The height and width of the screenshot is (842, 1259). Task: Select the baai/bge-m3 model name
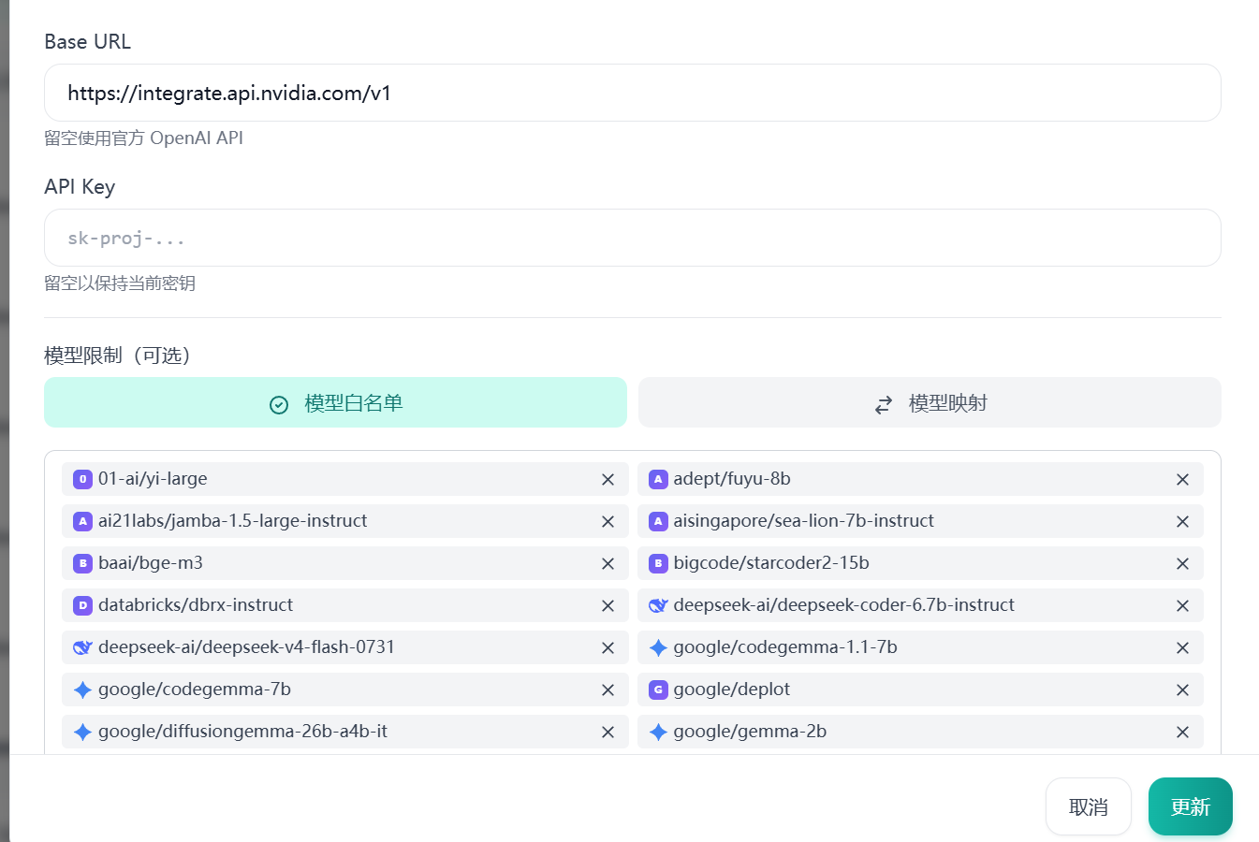[x=151, y=563]
